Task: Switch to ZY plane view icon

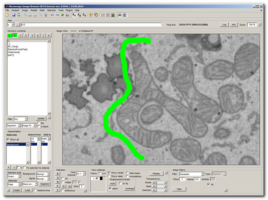Action: tap(85, 15)
